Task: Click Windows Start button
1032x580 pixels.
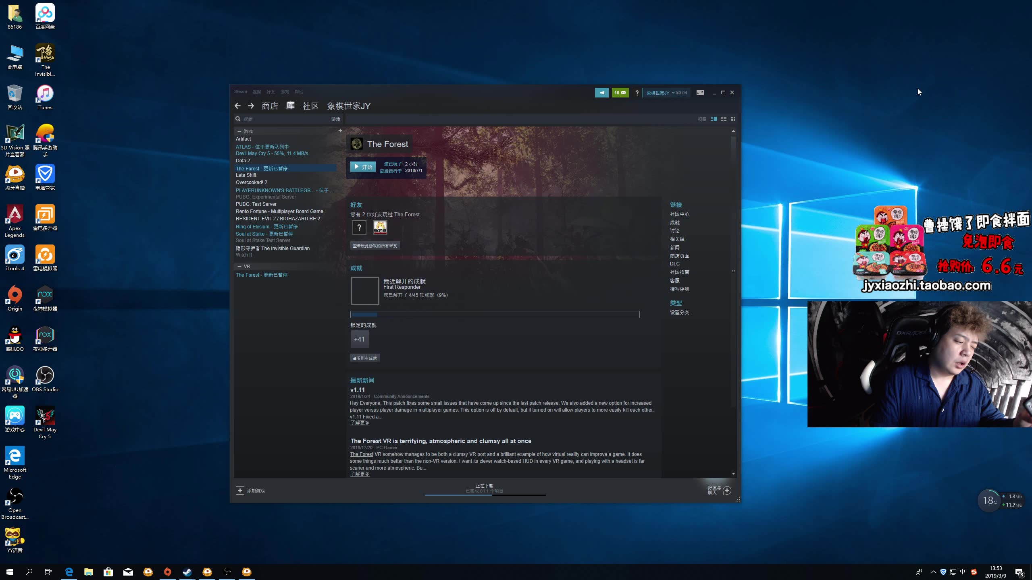Action: tap(10, 572)
